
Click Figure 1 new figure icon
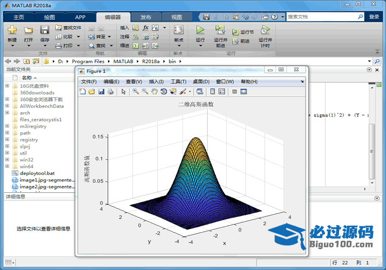83,92
